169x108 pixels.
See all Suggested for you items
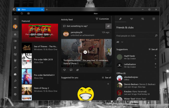tap(107, 78)
